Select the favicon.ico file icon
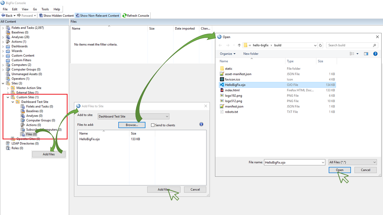The width and height of the screenshot is (383, 215). (x=222, y=79)
